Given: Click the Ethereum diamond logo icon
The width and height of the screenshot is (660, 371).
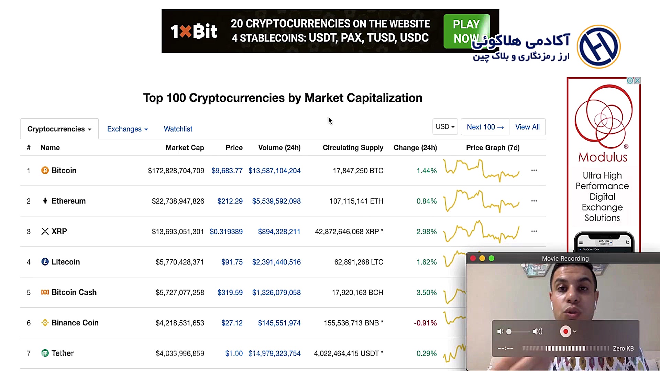Looking at the screenshot, I should [45, 201].
